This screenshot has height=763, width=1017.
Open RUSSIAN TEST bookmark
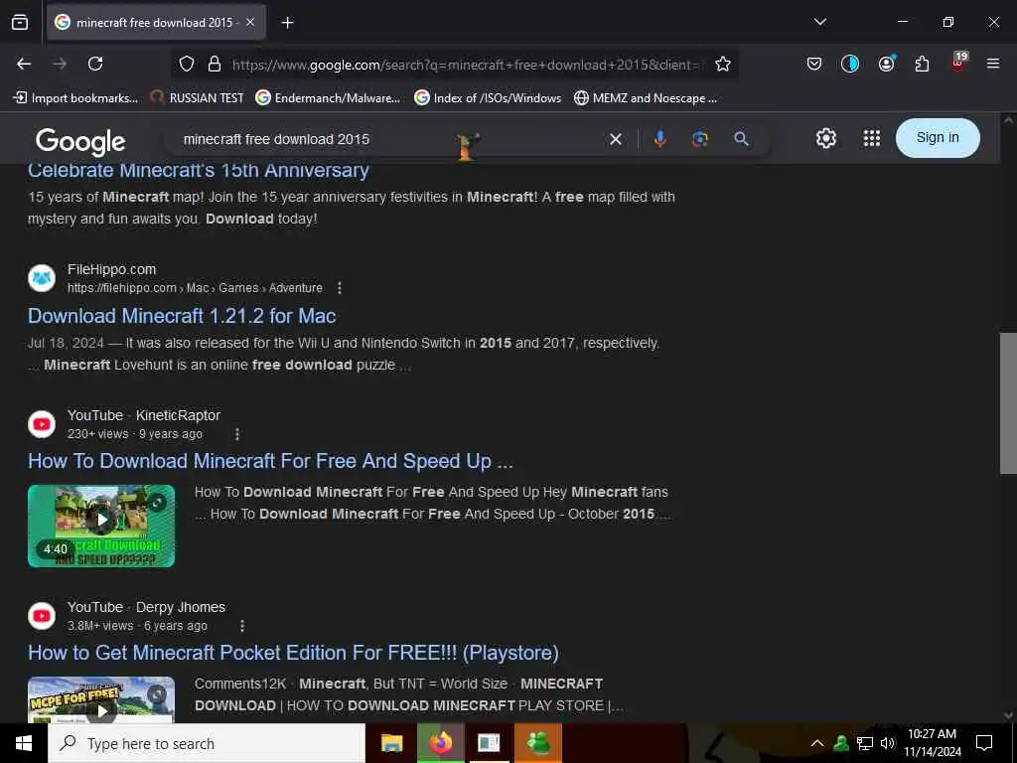pos(198,98)
